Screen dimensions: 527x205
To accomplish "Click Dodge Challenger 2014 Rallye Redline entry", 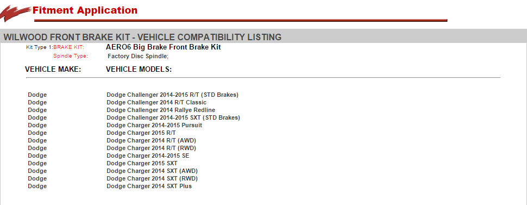I will pos(161,110).
